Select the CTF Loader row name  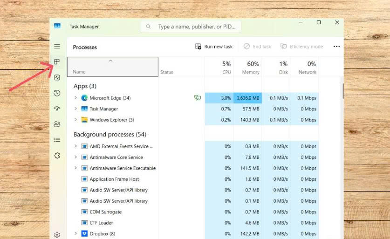[x=101, y=223]
